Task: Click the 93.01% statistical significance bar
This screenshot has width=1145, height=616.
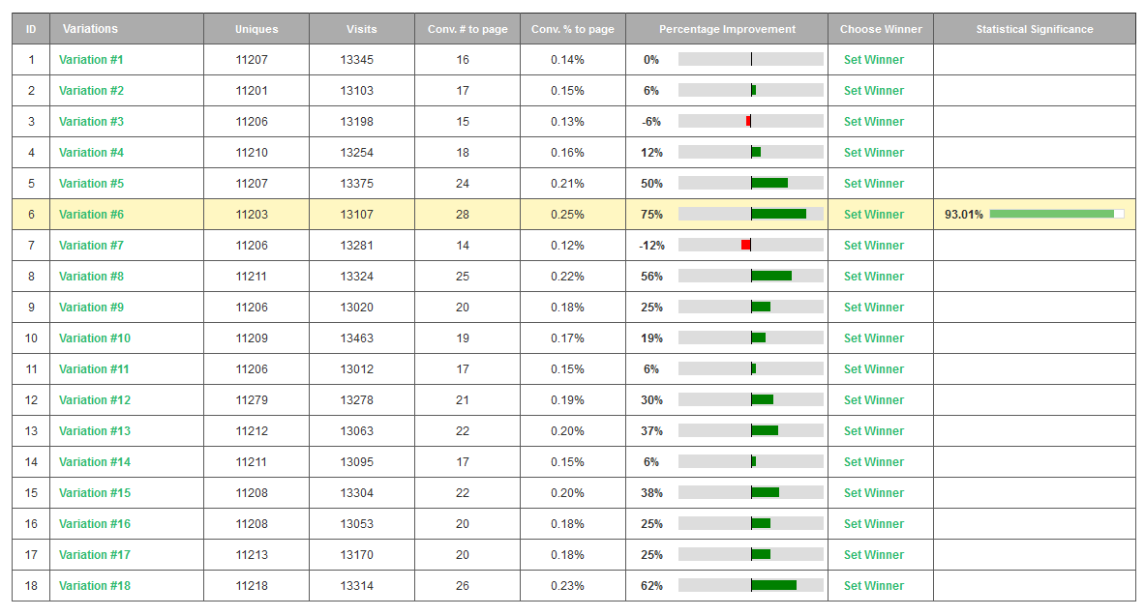Action: point(1056,214)
